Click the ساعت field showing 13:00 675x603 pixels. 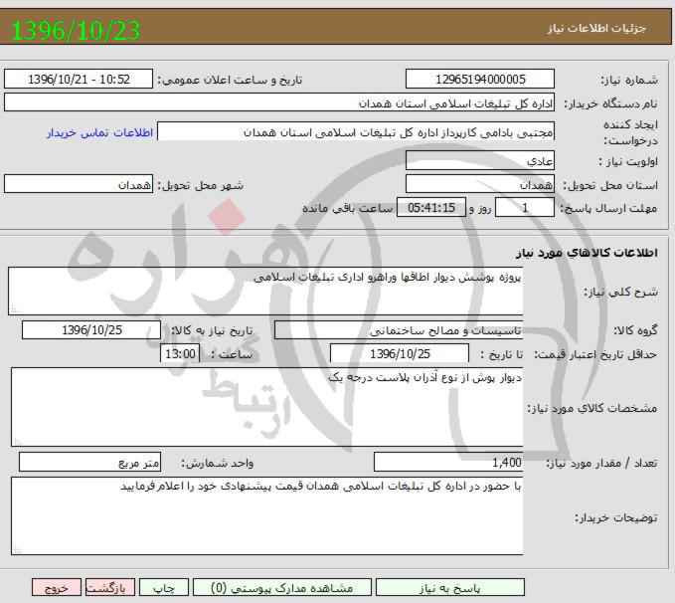[180, 354]
